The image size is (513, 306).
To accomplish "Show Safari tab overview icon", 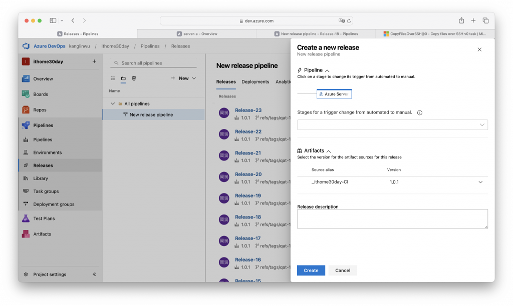I will [x=485, y=20].
